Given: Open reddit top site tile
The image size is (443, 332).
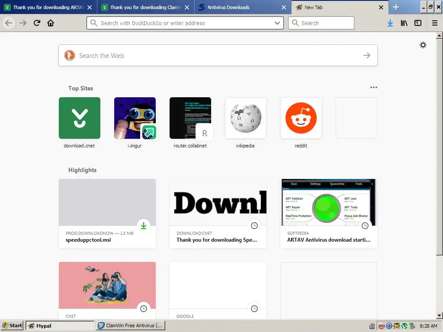Looking at the screenshot, I should [x=301, y=118].
